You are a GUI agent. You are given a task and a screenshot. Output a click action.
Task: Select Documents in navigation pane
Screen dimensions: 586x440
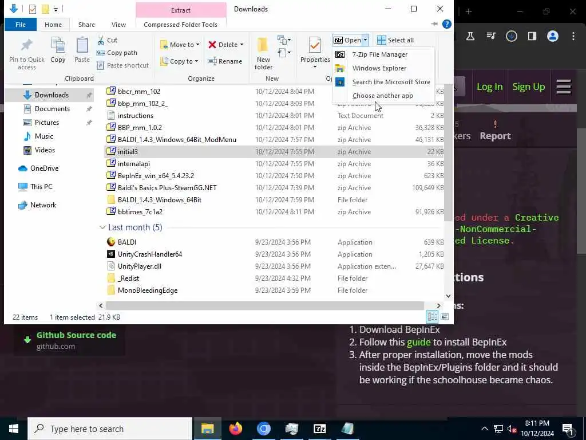[52, 109]
